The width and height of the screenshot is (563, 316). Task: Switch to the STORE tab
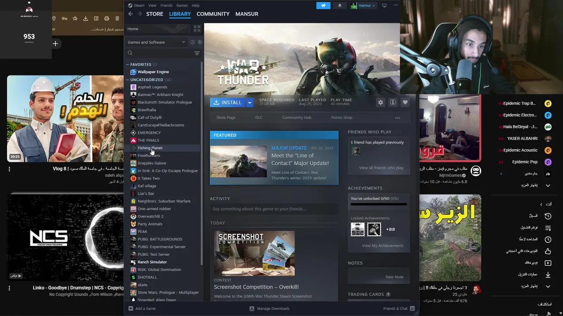(x=154, y=14)
